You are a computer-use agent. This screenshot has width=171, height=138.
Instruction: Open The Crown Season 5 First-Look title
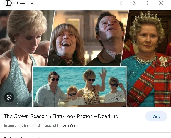[x=61, y=116]
